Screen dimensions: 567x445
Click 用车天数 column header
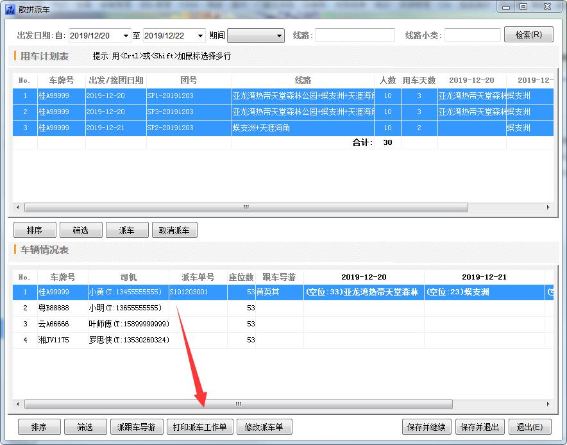(419, 80)
